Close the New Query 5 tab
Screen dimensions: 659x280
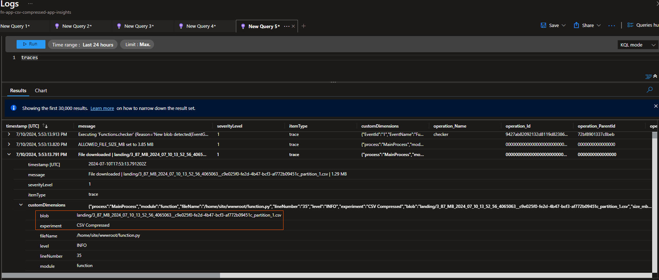point(293,26)
